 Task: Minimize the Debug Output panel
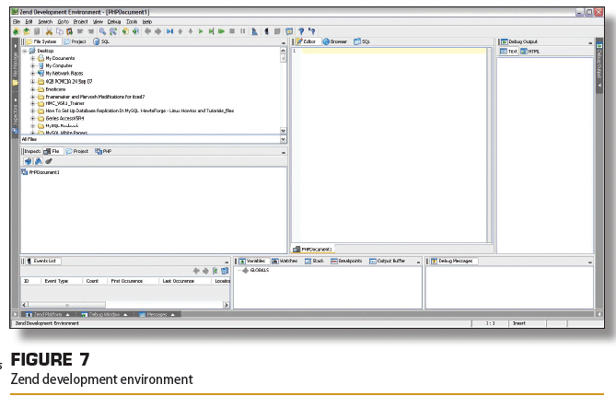(590, 42)
